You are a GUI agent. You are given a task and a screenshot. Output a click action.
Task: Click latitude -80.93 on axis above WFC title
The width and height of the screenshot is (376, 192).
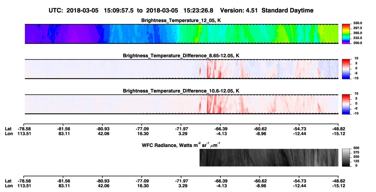[x=102, y=128]
